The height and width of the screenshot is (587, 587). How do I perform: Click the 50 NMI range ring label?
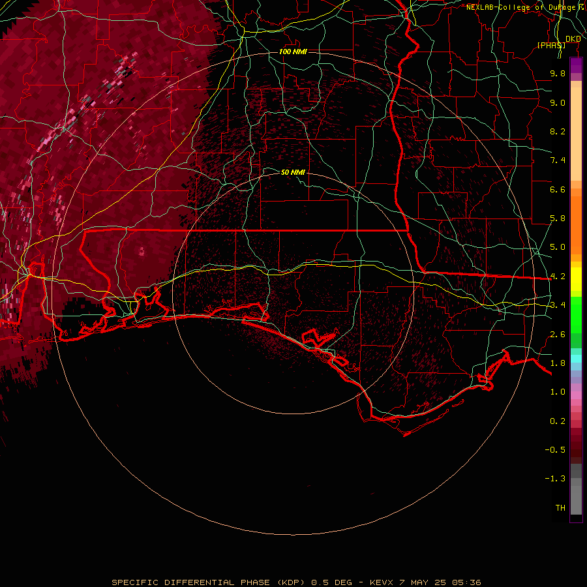293,172
